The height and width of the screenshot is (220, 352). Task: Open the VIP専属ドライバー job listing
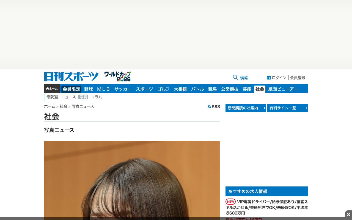[267, 207]
